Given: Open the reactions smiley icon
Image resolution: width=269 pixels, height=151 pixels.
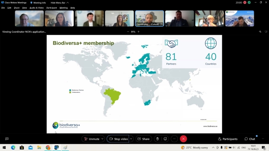Looking at the screenshot, I should tap(165, 139).
